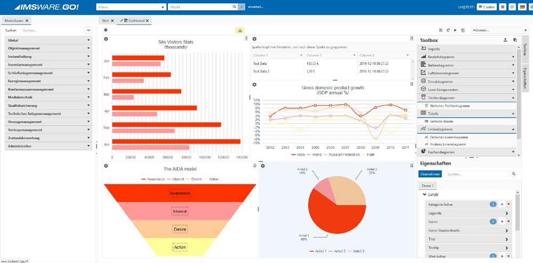Click the refresh icon in dashboard toolbar
This screenshot has width=533, height=263.
pos(448,30)
